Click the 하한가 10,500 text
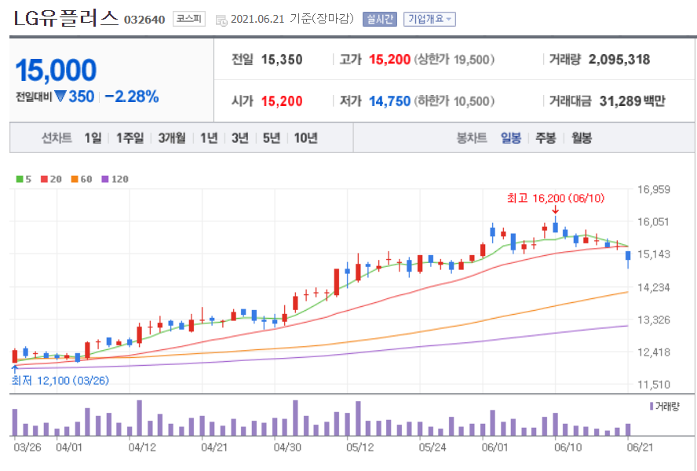The width and height of the screenshot is (697, 471). [x=454, y=101]
